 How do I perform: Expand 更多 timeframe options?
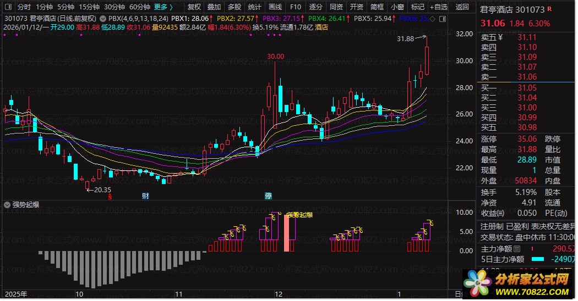pyautogui.click(x=163, y=7)
